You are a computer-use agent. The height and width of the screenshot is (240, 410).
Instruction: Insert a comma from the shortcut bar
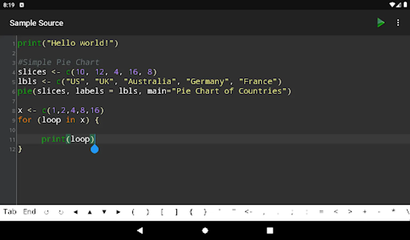click(263, 213)
